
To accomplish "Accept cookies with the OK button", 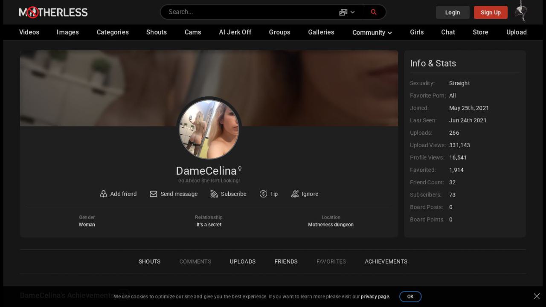I will pos(410,296).
